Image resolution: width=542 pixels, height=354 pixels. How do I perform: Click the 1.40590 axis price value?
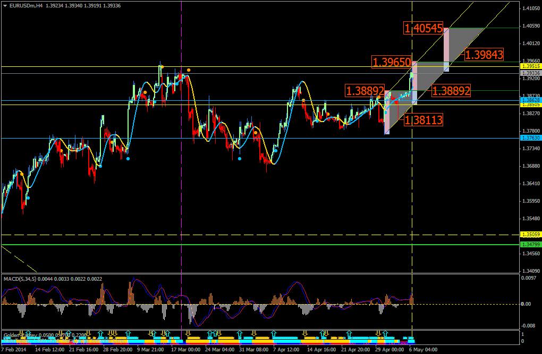[531, 26]
